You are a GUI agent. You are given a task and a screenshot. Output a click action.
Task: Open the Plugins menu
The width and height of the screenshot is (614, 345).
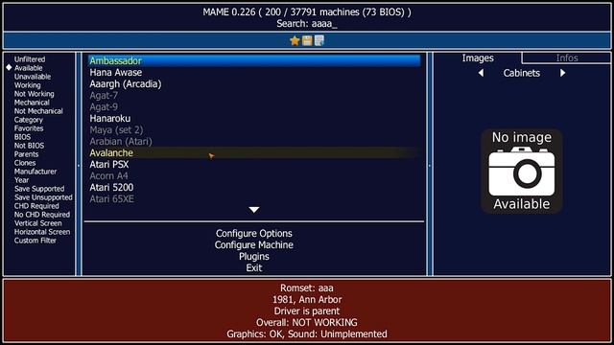coord(254,257)
